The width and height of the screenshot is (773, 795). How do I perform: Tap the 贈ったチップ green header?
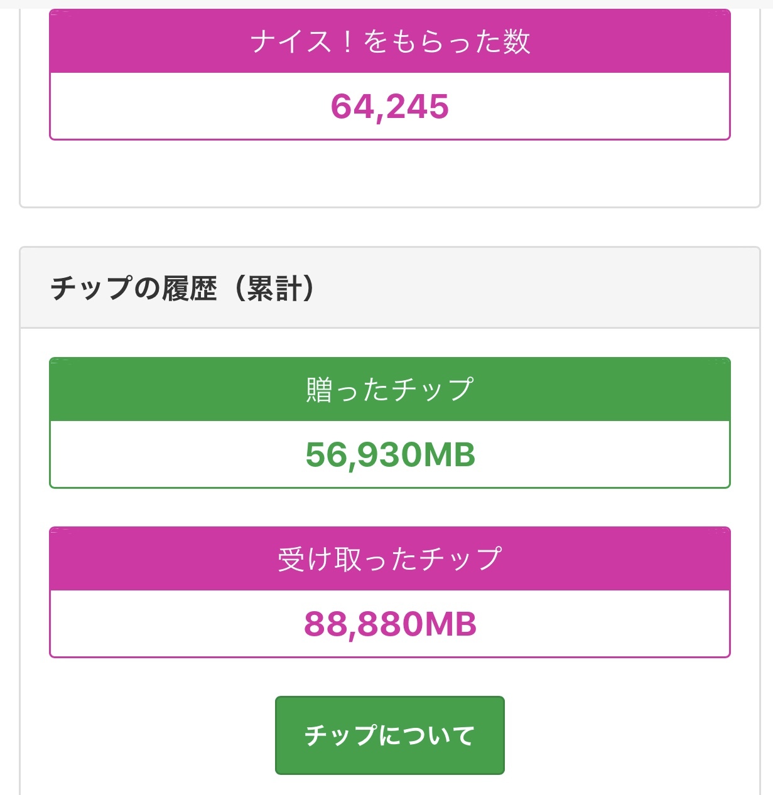click(389, 390)
